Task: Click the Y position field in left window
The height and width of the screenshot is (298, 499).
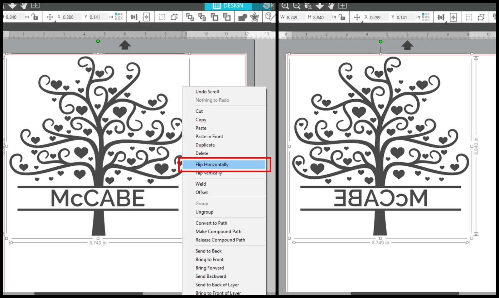Action: point(98,17)
